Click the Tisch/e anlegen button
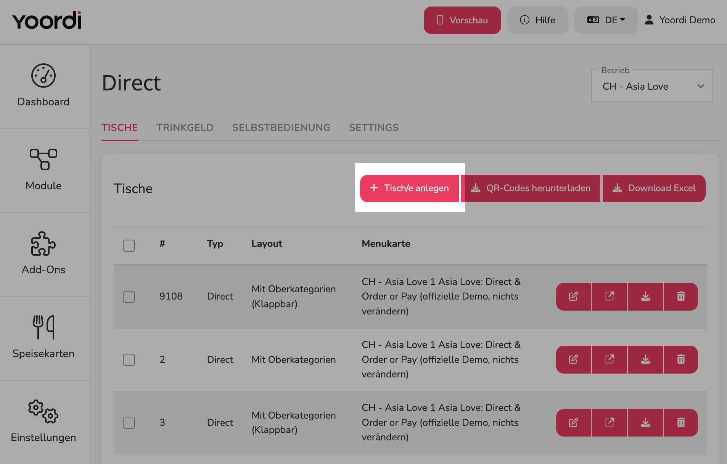 [x=410, y=188]
